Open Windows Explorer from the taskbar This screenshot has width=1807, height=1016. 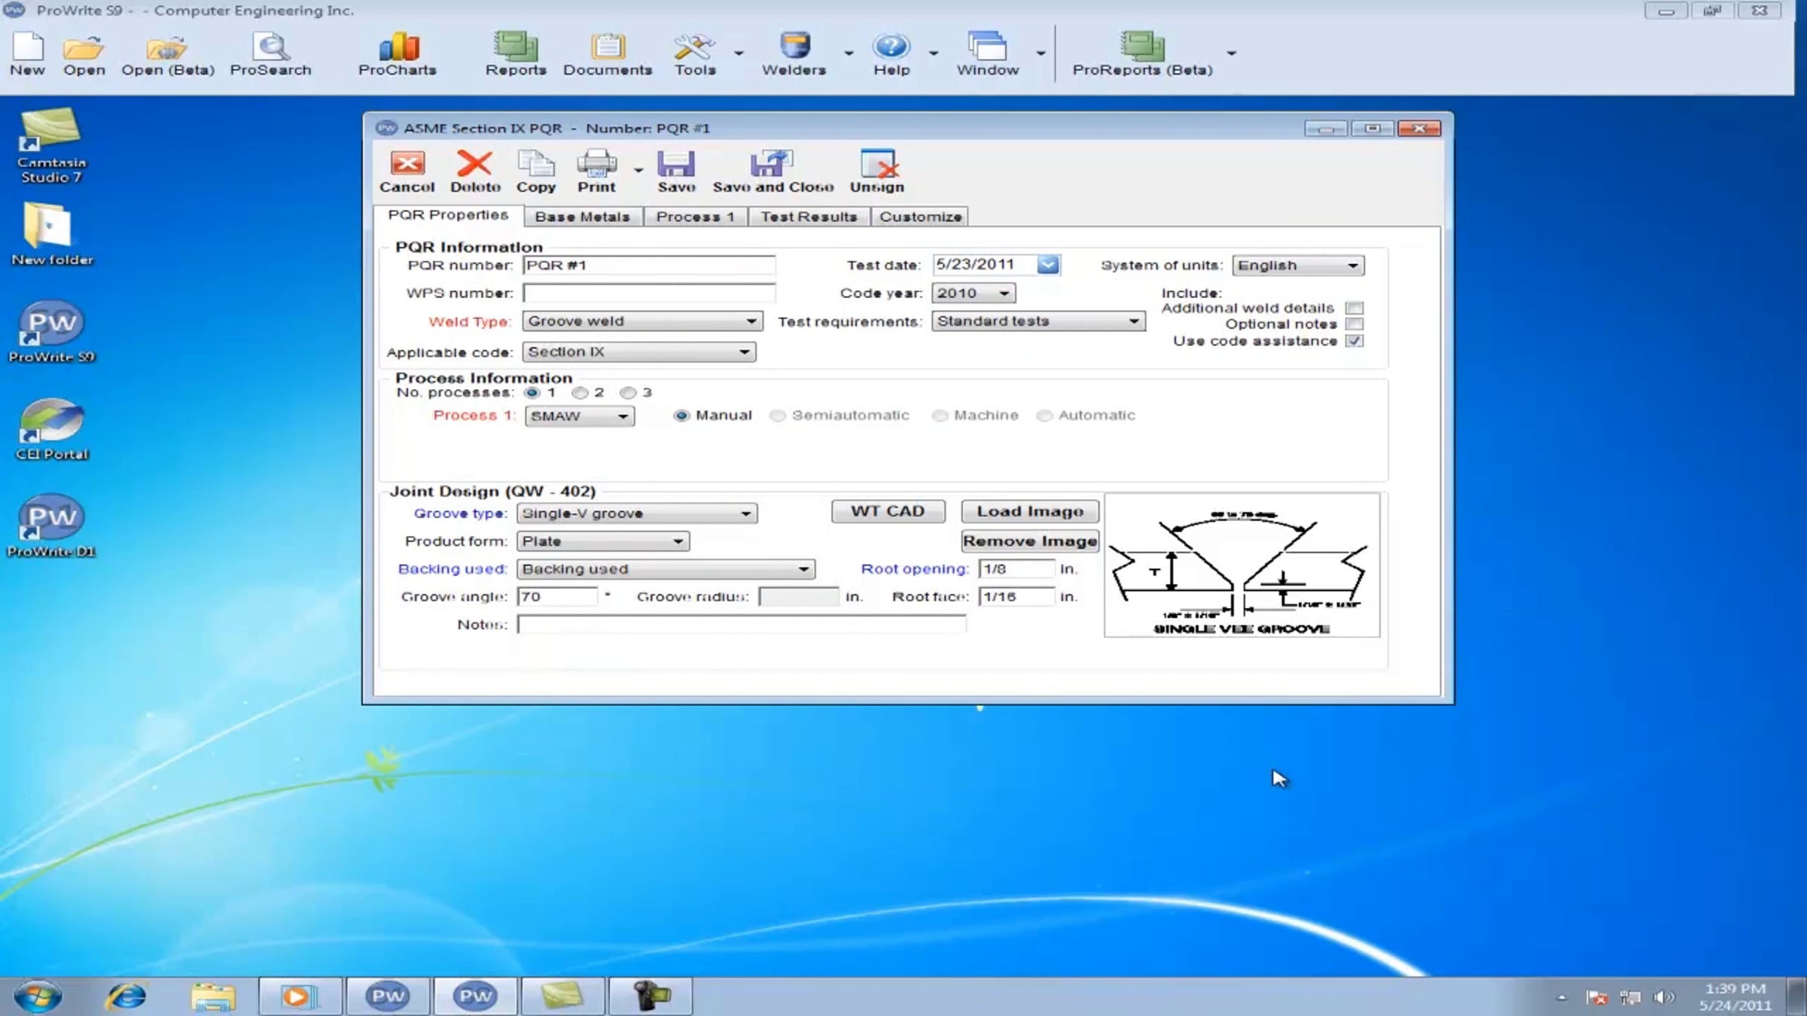point(213,996)
